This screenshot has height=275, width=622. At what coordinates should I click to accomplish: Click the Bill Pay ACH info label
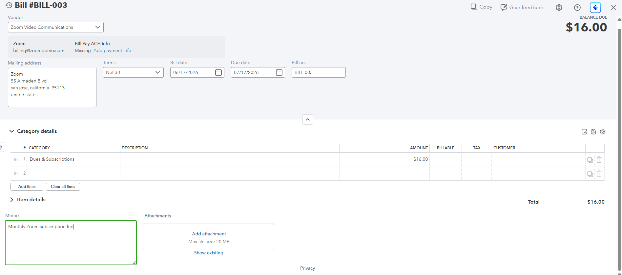pyautogui.click(x=92, y=44)
